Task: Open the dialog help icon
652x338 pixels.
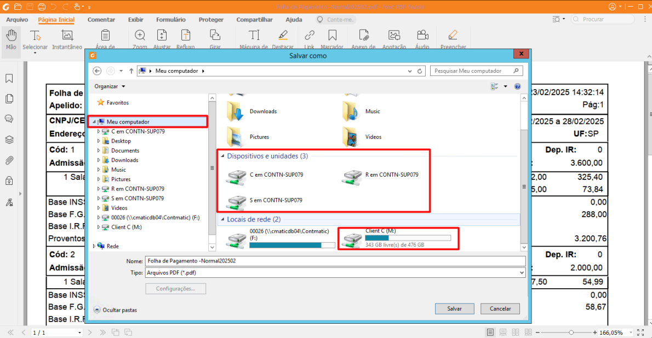Action: point(517,86)
